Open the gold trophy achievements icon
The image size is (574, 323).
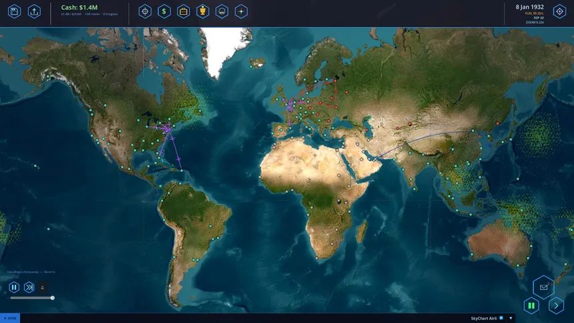coord(203,11)
